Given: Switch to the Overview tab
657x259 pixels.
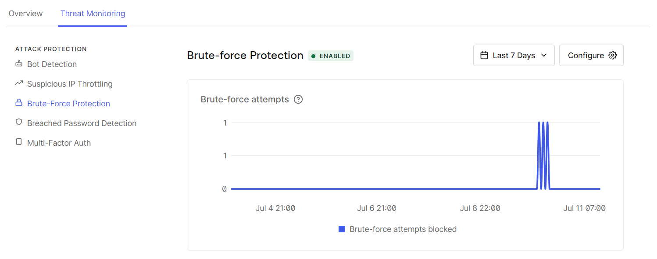Looking at the screenshot, I should 25,14.
